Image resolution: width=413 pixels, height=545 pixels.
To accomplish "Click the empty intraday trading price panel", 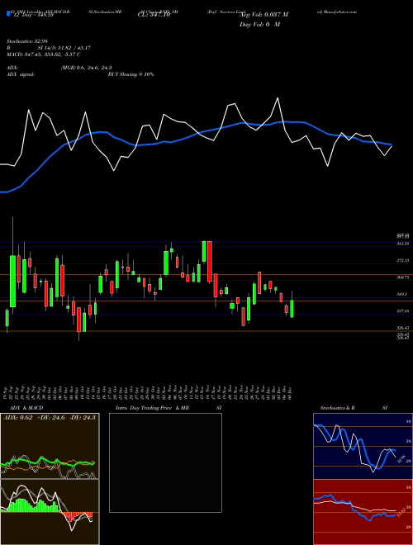I will point(165,462).
